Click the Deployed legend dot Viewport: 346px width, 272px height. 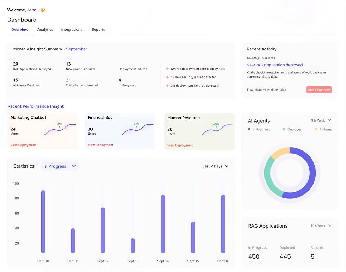[x=284, y=129]
